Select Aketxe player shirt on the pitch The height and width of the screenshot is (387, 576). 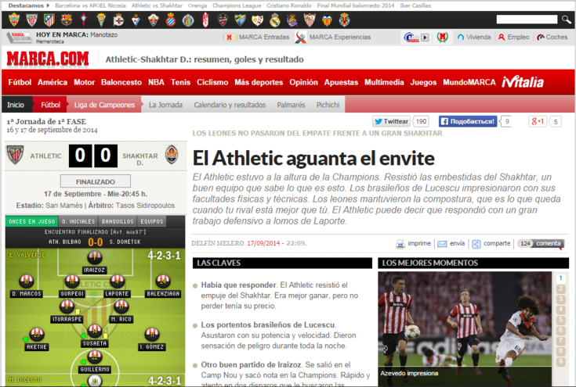pos(37,335)
